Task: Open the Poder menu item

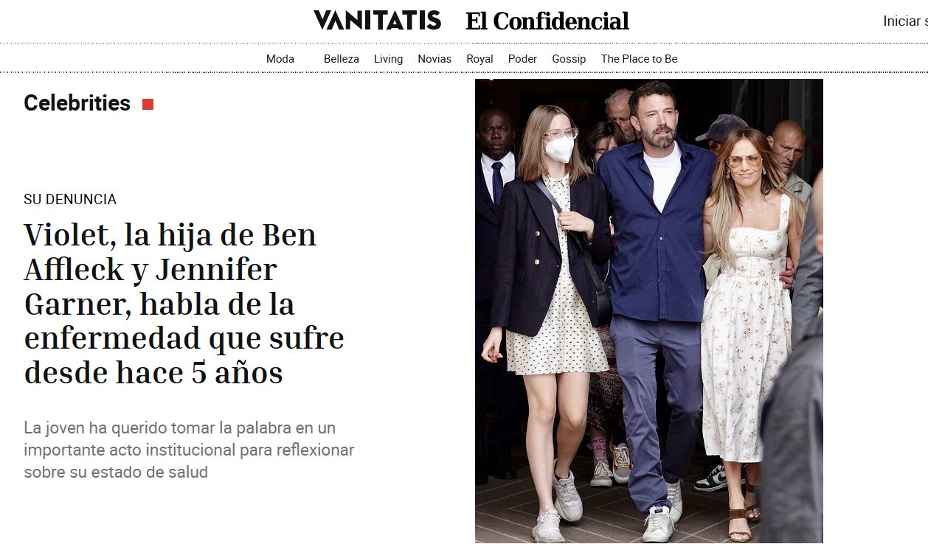Action: (522, 59)
